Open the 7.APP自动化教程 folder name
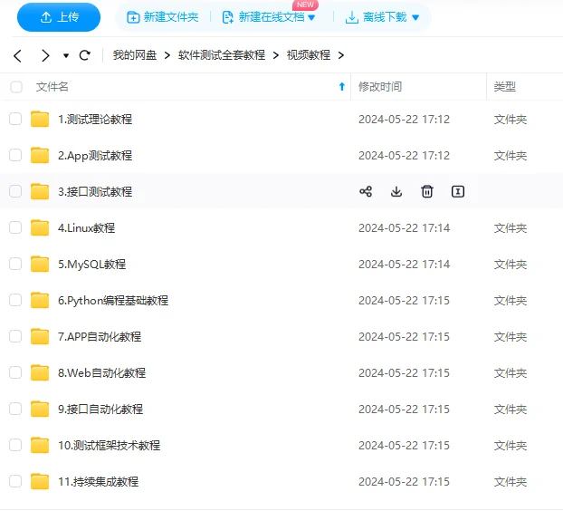Screen dimensions: 563x511 coord(100,337)
